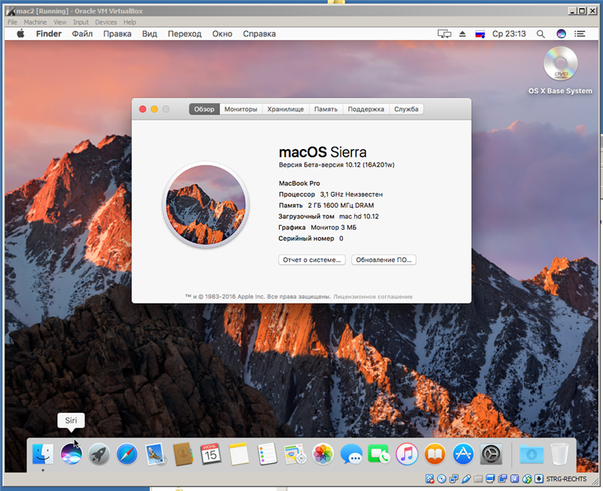The image size is (603, 491).
Task: Switch to Служба tab
Action: click(x=406, y=109)
